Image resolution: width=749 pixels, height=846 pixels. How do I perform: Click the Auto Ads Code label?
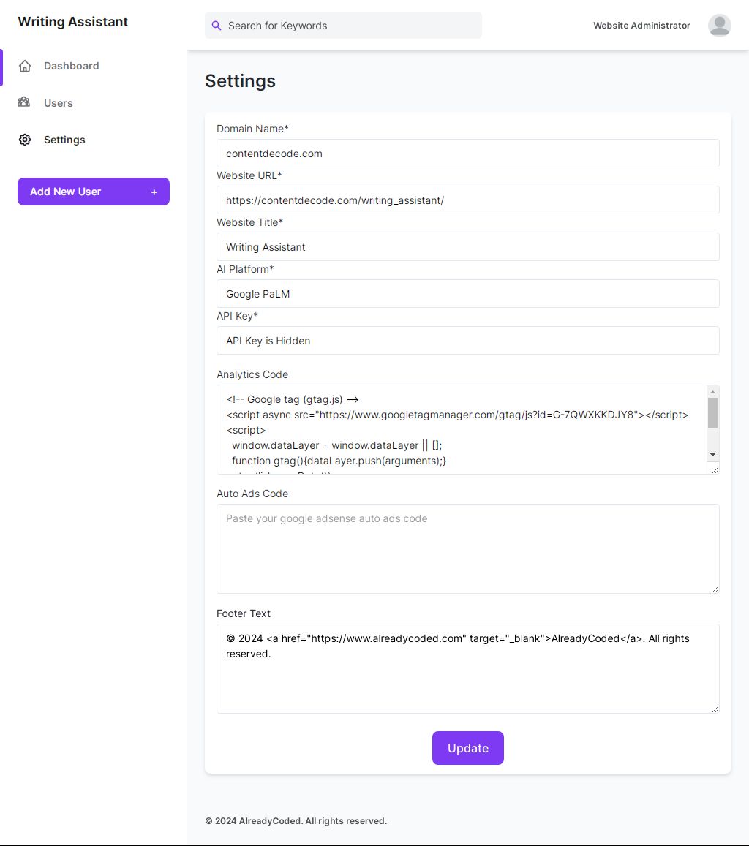point(252,494)
